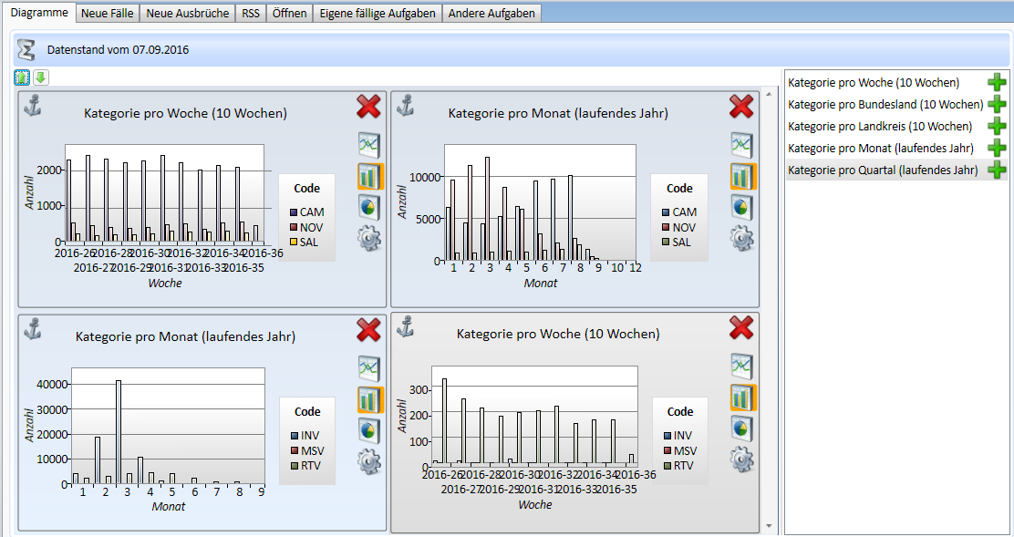
Task: Open the Neue Fälle tab
Action: point(107,14)
